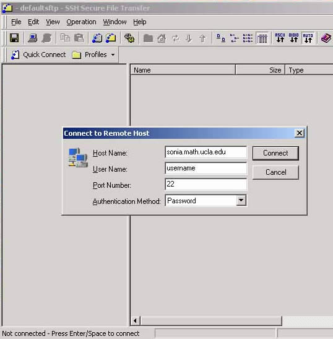Click the Host Name input field
Viewport: 333px width, 339px height.
(205, 152)
